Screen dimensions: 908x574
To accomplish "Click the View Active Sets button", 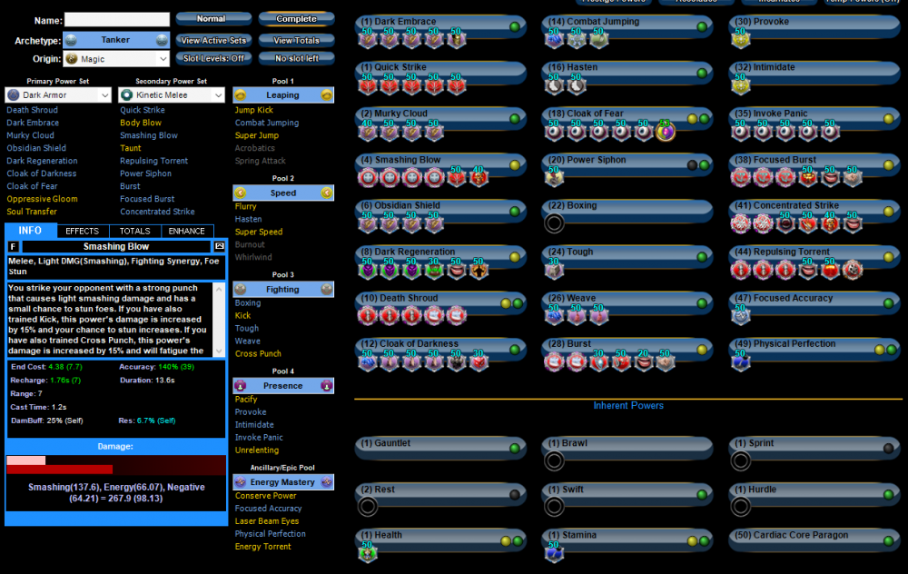I will coord(213,41).
